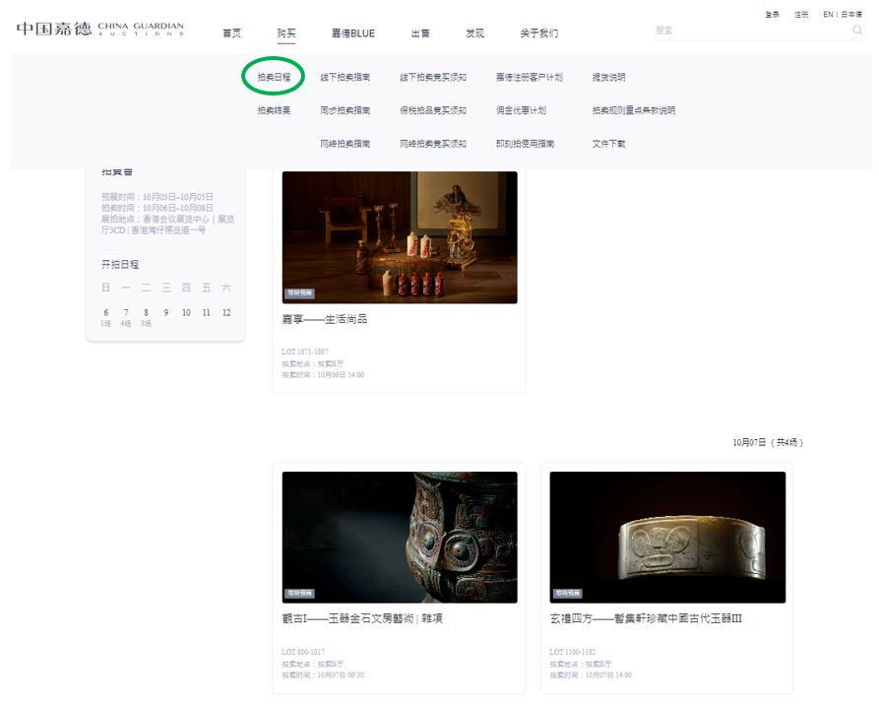Screen dimensions: 879x705
Task: Click the 注册 register link
Action: coord(801,15)
